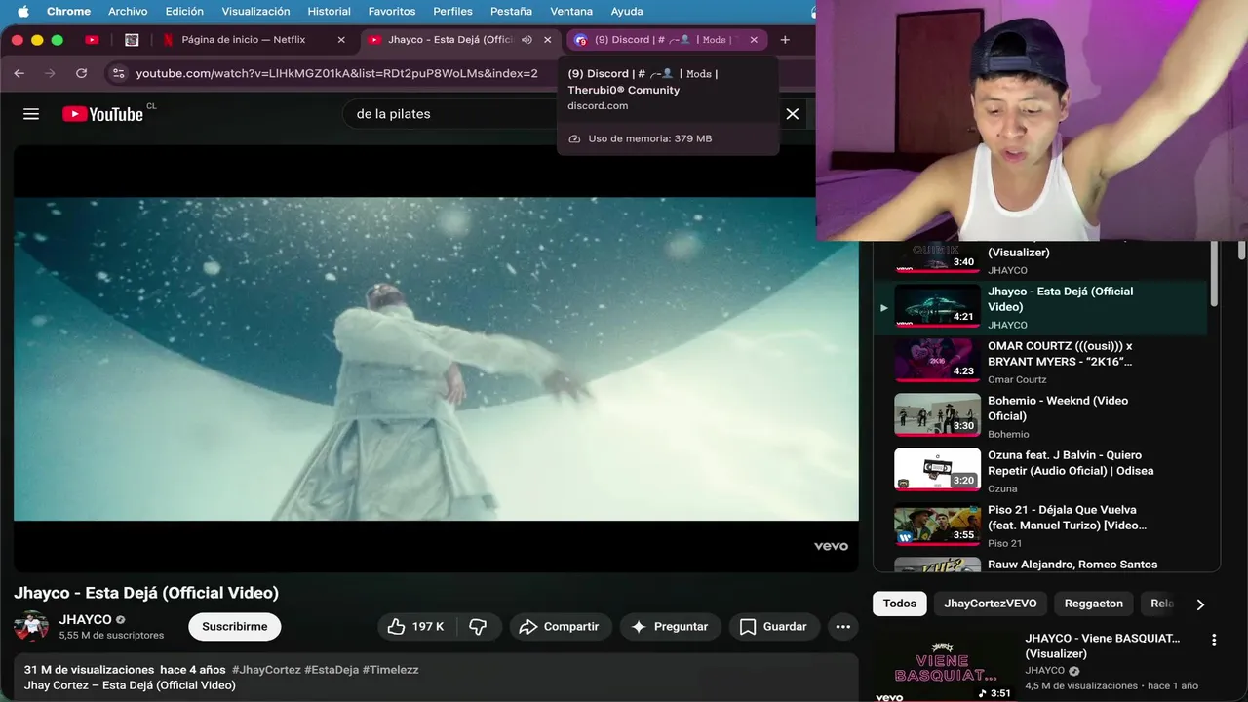Click the back navigation arrow in Chrome
Viewport: 1248px width, 702px height.
[19, 73]
